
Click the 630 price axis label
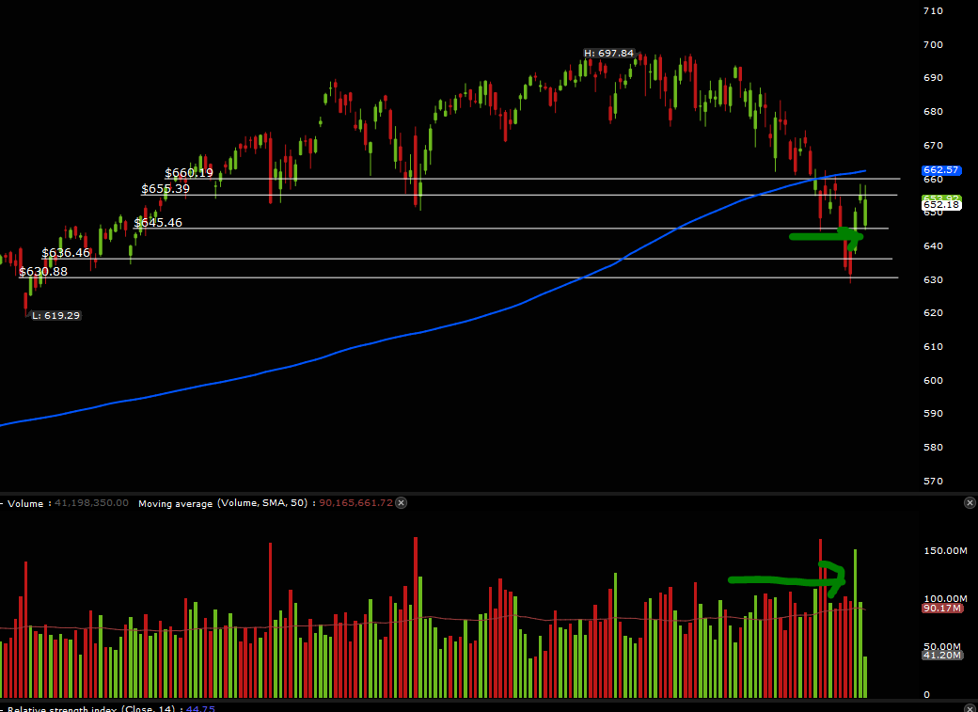[x=933, y=280]
